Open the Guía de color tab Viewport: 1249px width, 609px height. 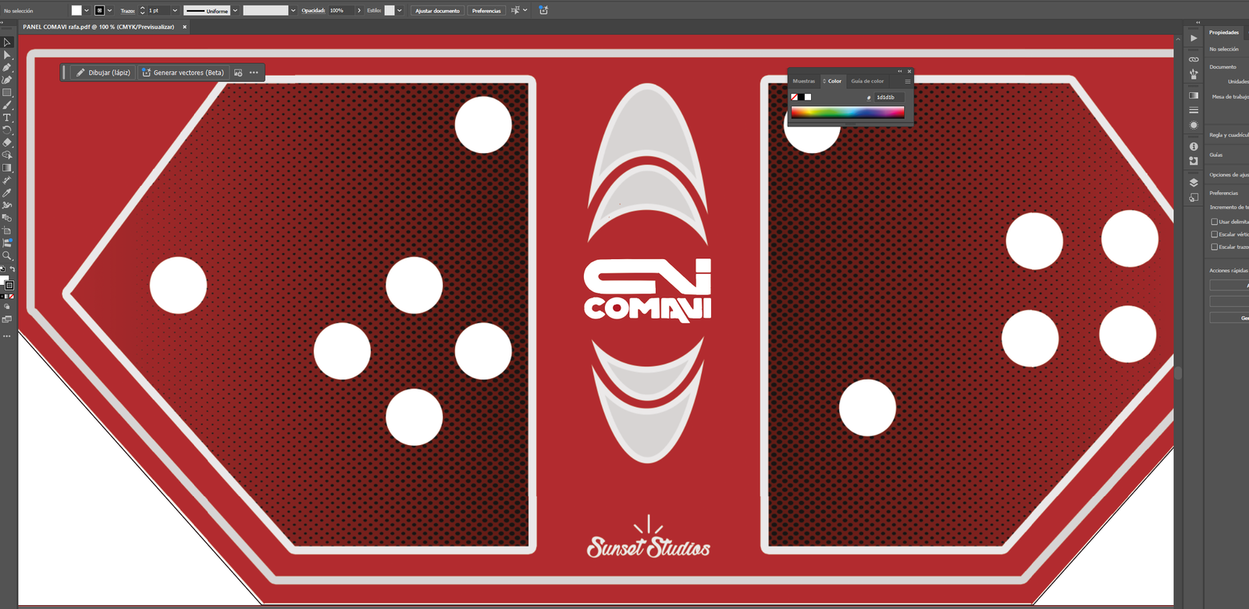tap(867, 81)
